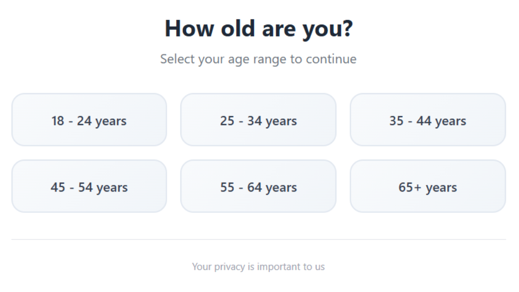Pick the oldest age range card
The width and height of the screenshot is (519, 292).
(428, 186)
